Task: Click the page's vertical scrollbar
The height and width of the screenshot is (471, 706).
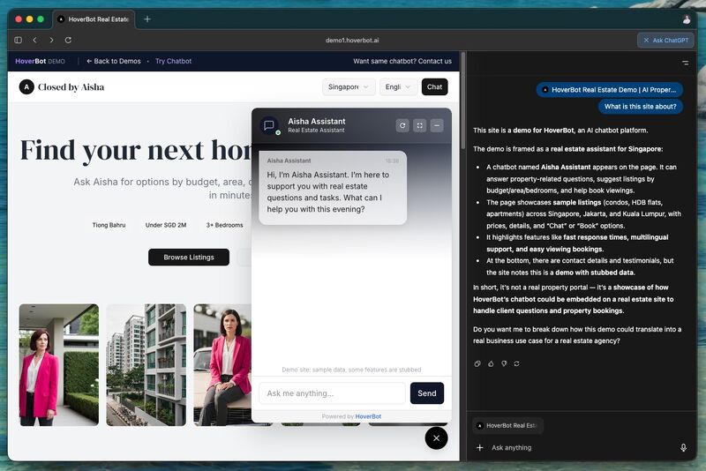Action: point(462,101)
